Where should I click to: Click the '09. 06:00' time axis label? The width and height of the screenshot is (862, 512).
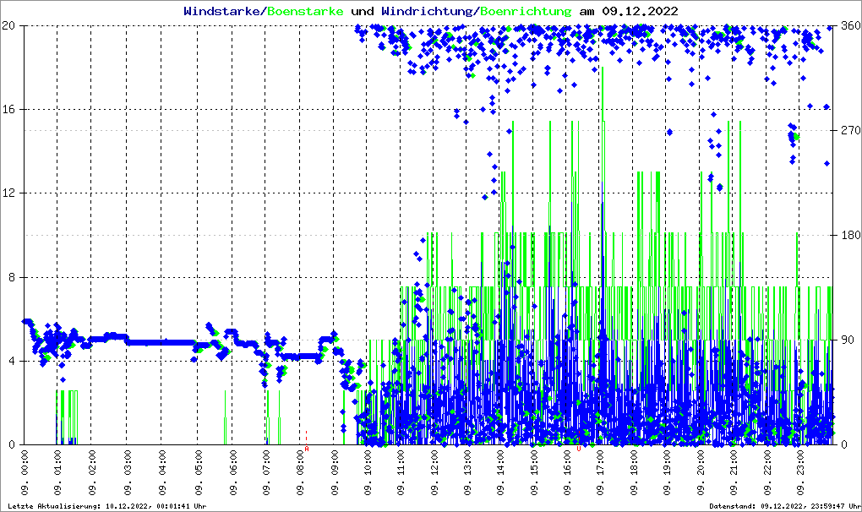[x=233, y=473]
